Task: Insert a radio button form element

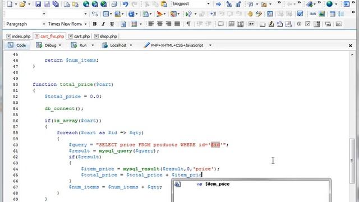Action: click(x=299, y=24)
